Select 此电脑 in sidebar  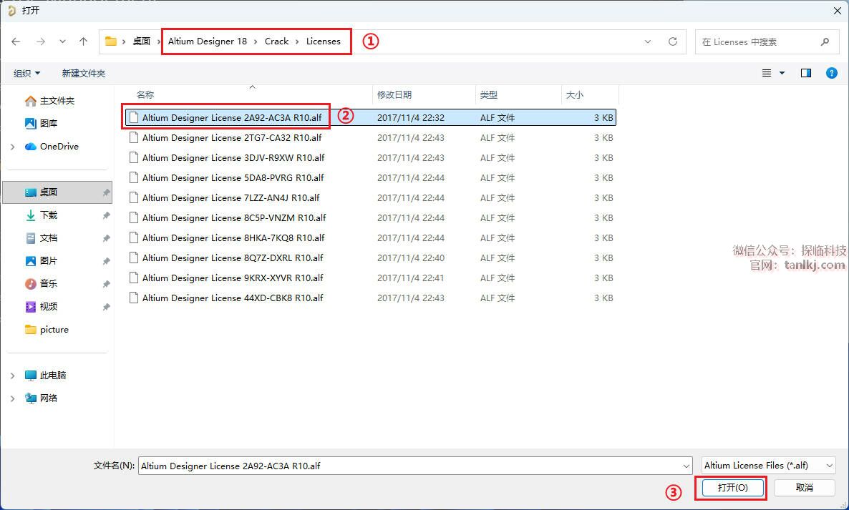point(52,375)
